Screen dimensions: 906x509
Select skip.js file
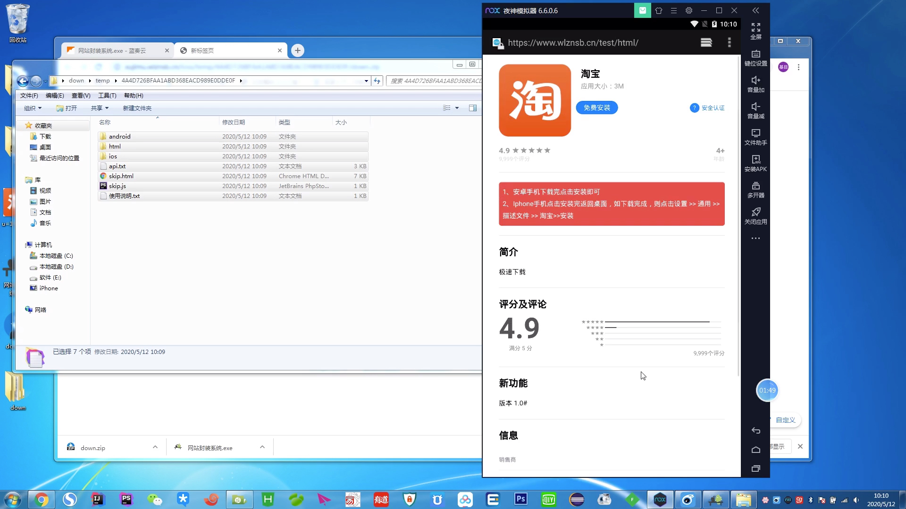pyautogui.click(x=233, y=186)
